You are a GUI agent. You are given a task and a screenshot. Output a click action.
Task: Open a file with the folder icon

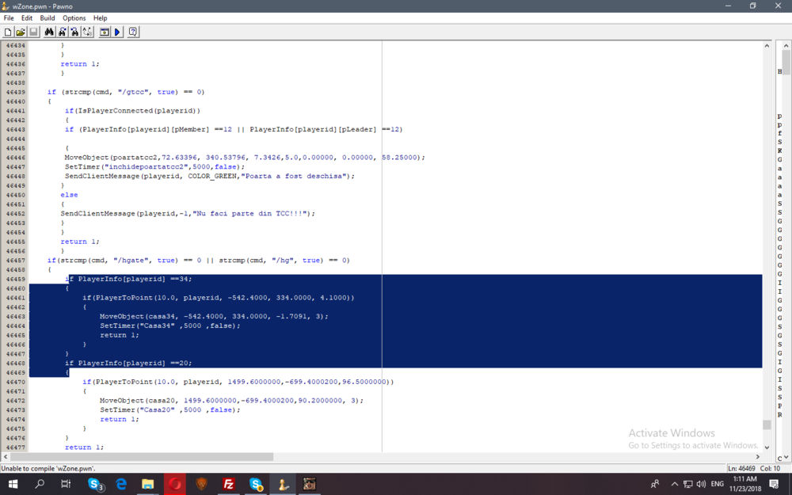coord(21,32)
